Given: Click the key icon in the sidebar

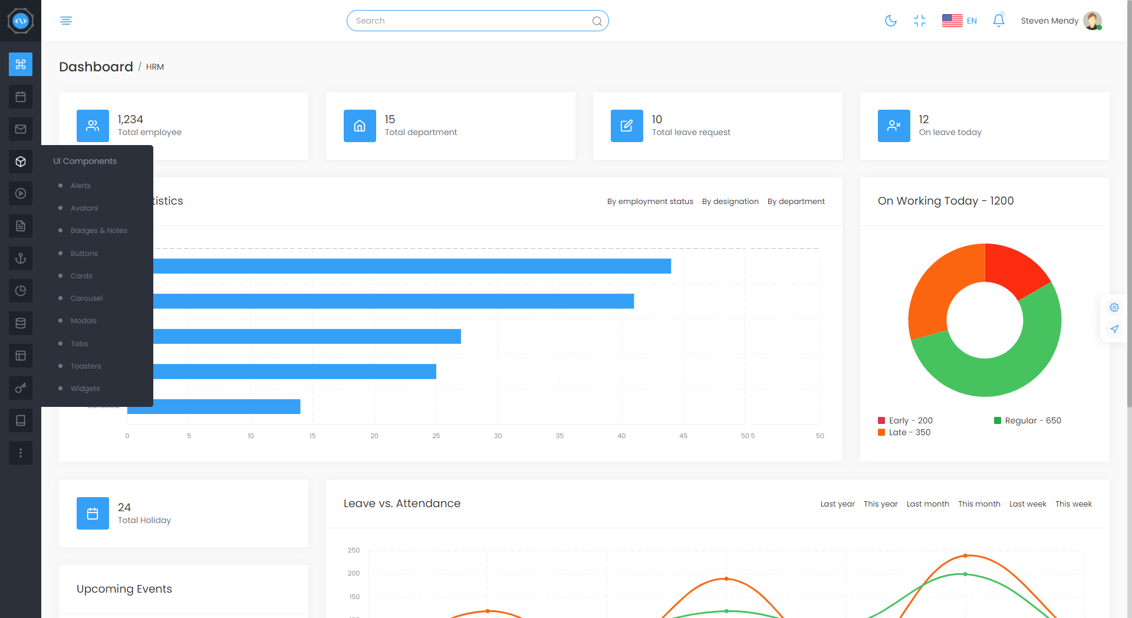Looking at the screenshot, I should (x=21, y=388).
